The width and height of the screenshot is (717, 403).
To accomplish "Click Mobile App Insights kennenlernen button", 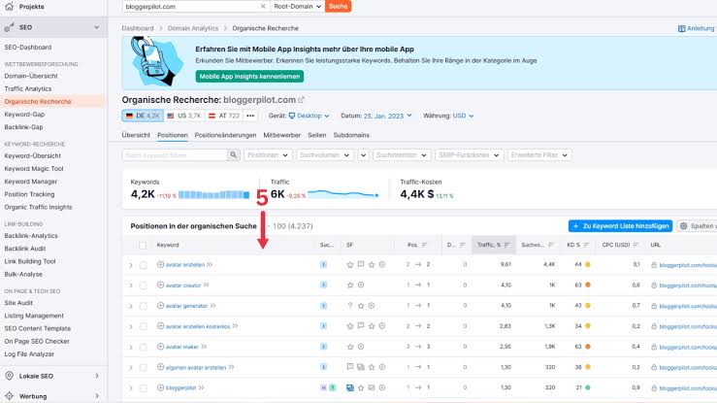I will coord(249,77).
